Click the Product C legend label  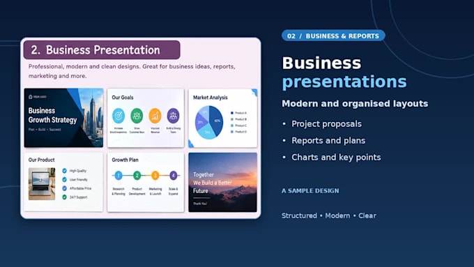(241, 125)
